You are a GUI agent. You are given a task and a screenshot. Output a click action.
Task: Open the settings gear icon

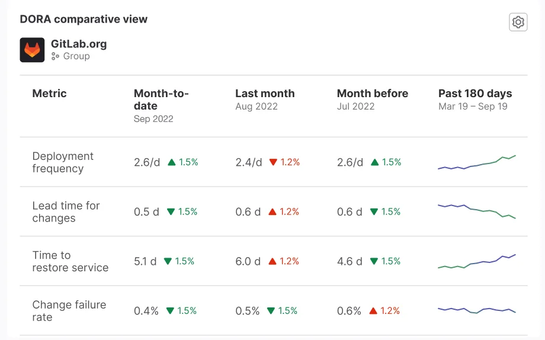[518, 23]
